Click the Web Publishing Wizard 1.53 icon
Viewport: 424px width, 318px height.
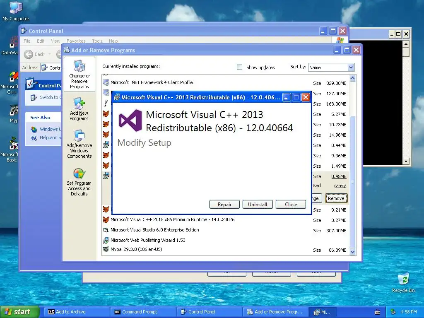(x=106, y=240)
